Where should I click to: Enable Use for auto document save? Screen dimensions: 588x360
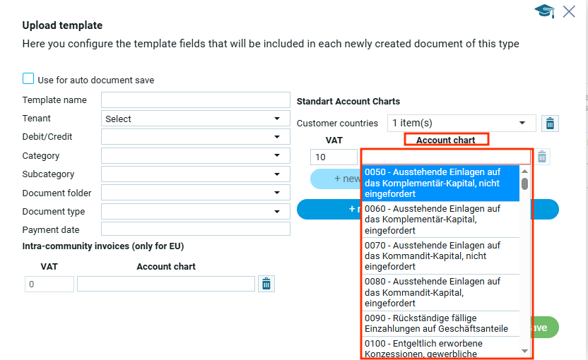(28, 79)
